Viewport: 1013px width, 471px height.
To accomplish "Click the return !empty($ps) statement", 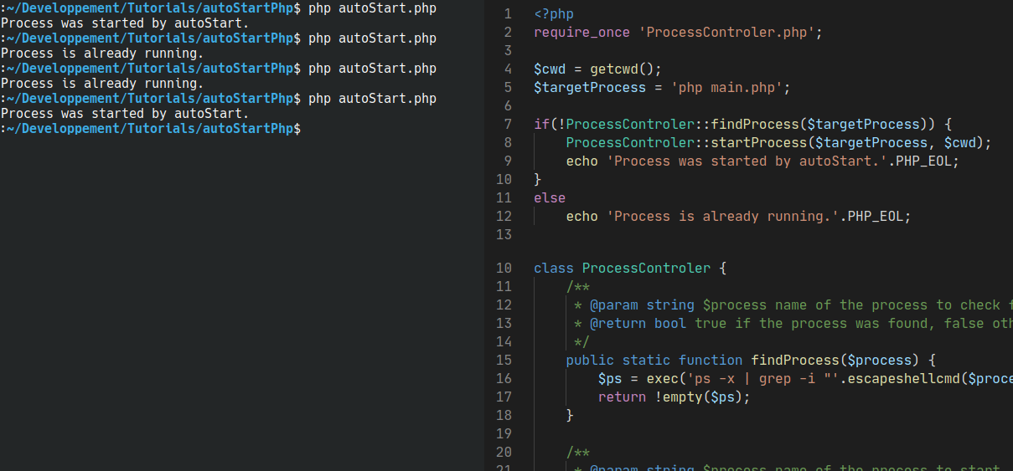I will coord(674,397).
